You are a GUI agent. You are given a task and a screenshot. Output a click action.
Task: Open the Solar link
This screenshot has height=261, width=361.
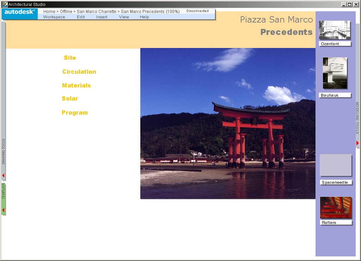point(70,99)
